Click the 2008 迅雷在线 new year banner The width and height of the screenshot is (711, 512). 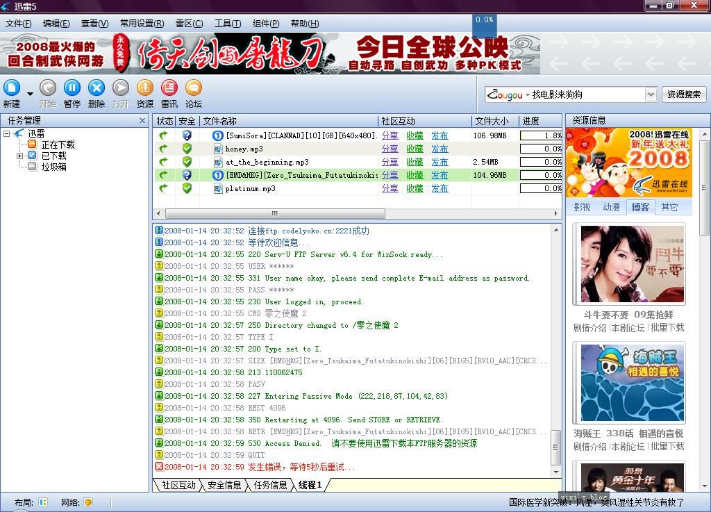[x=628, y=163]
